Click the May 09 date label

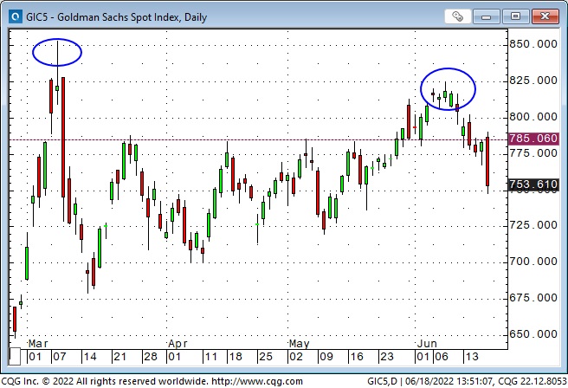coord(326,357)
